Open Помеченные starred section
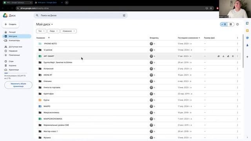 click(x=14, y=55)
